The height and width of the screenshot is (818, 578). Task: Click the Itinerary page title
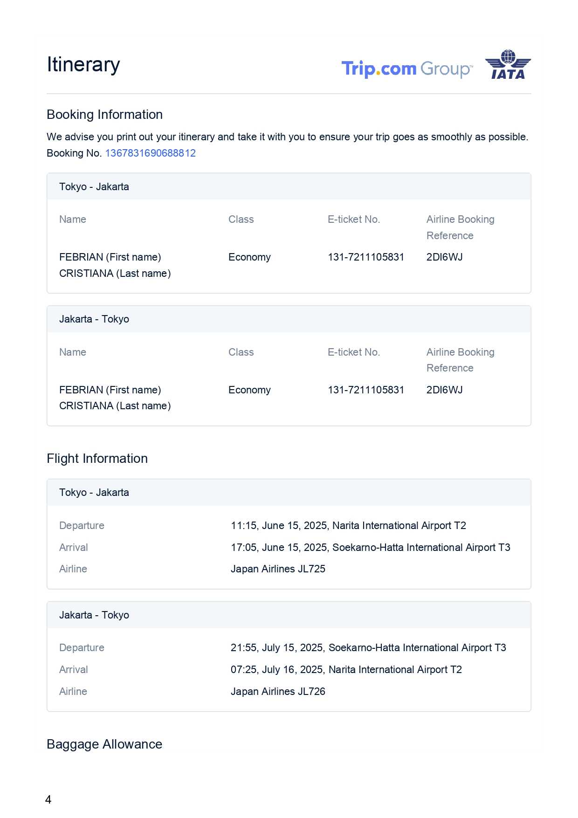pos(83,64)
